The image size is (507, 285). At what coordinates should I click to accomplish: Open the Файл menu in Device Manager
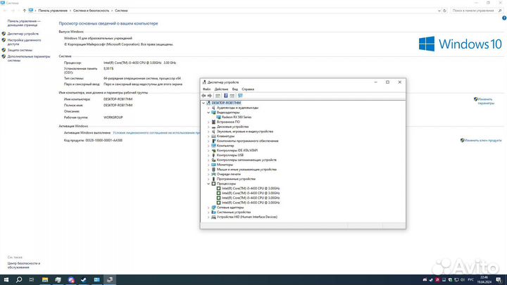click(206, 89)
